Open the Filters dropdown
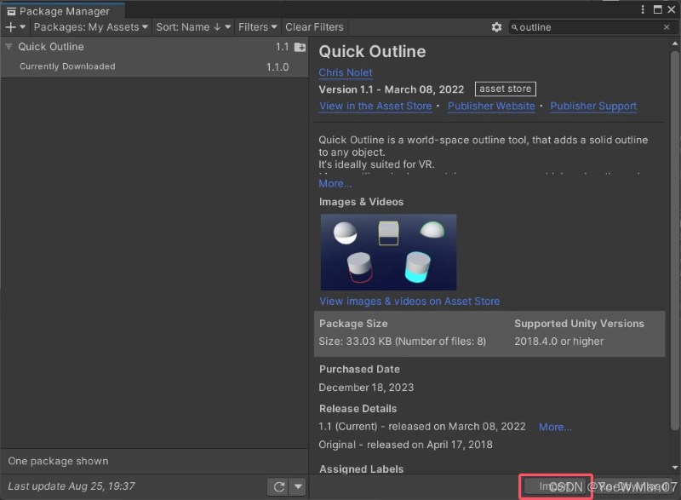The image size is (681, 500). click(257, 27)
